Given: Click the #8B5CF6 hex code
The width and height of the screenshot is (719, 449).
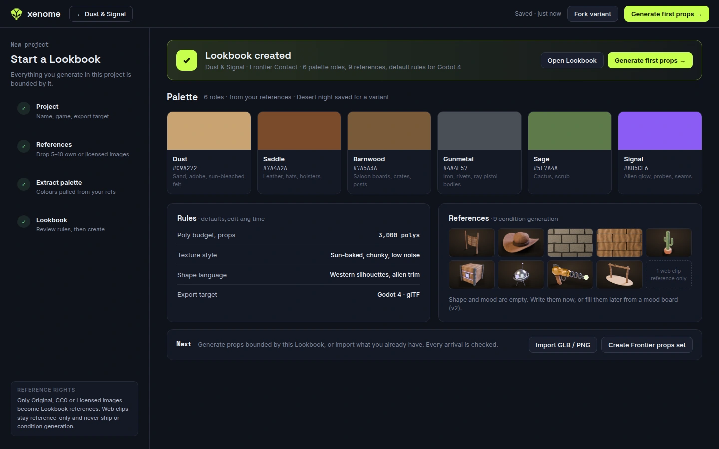Looking at the screenshot, I should (636, 168).
